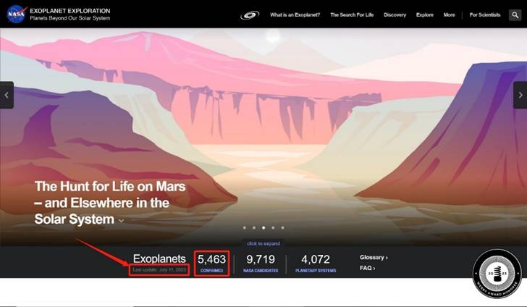The image size is (527, 307).
Task: Go to previous slide arrow
Action: click(7, 95)
